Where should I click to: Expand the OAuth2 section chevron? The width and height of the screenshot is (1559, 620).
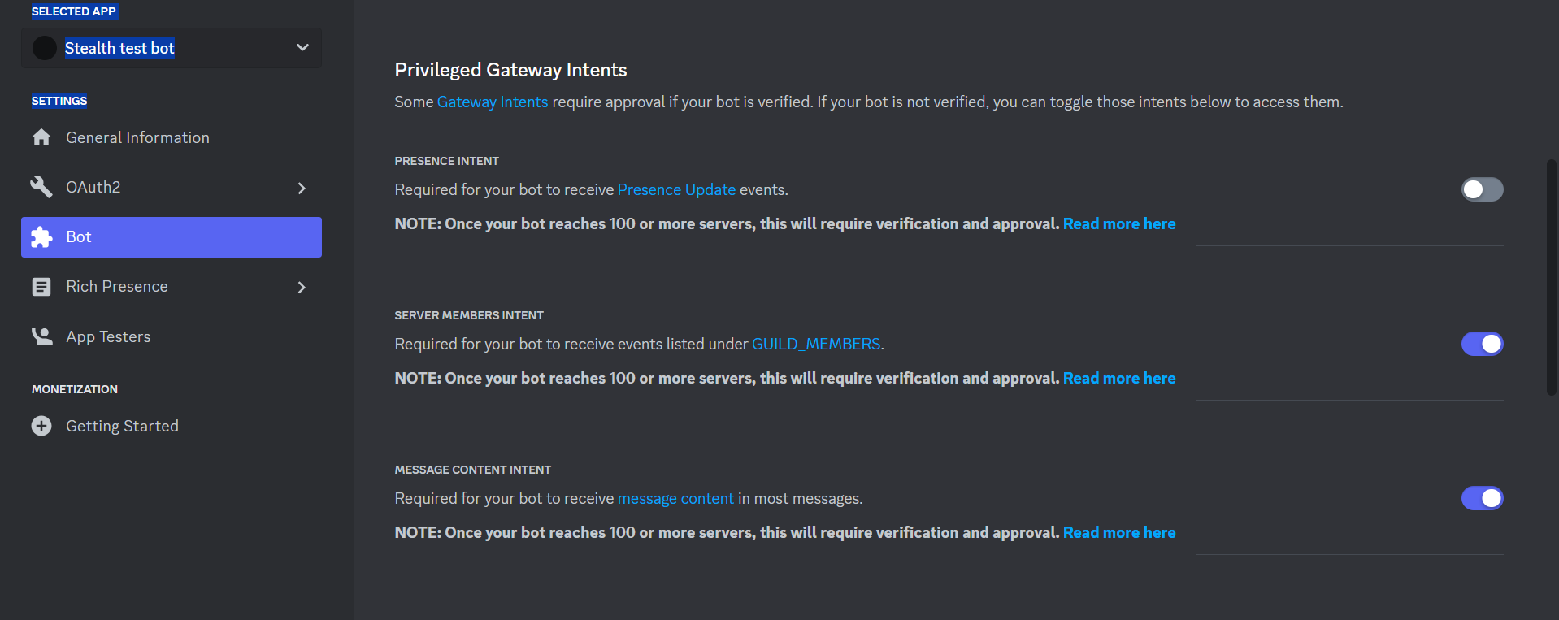click(301, 187)
